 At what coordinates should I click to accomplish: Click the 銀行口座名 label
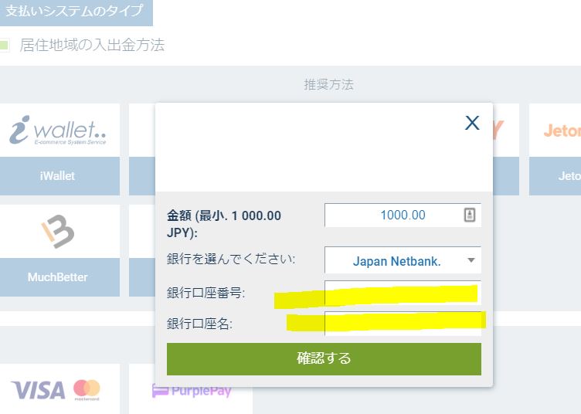[x=199, y=324]
